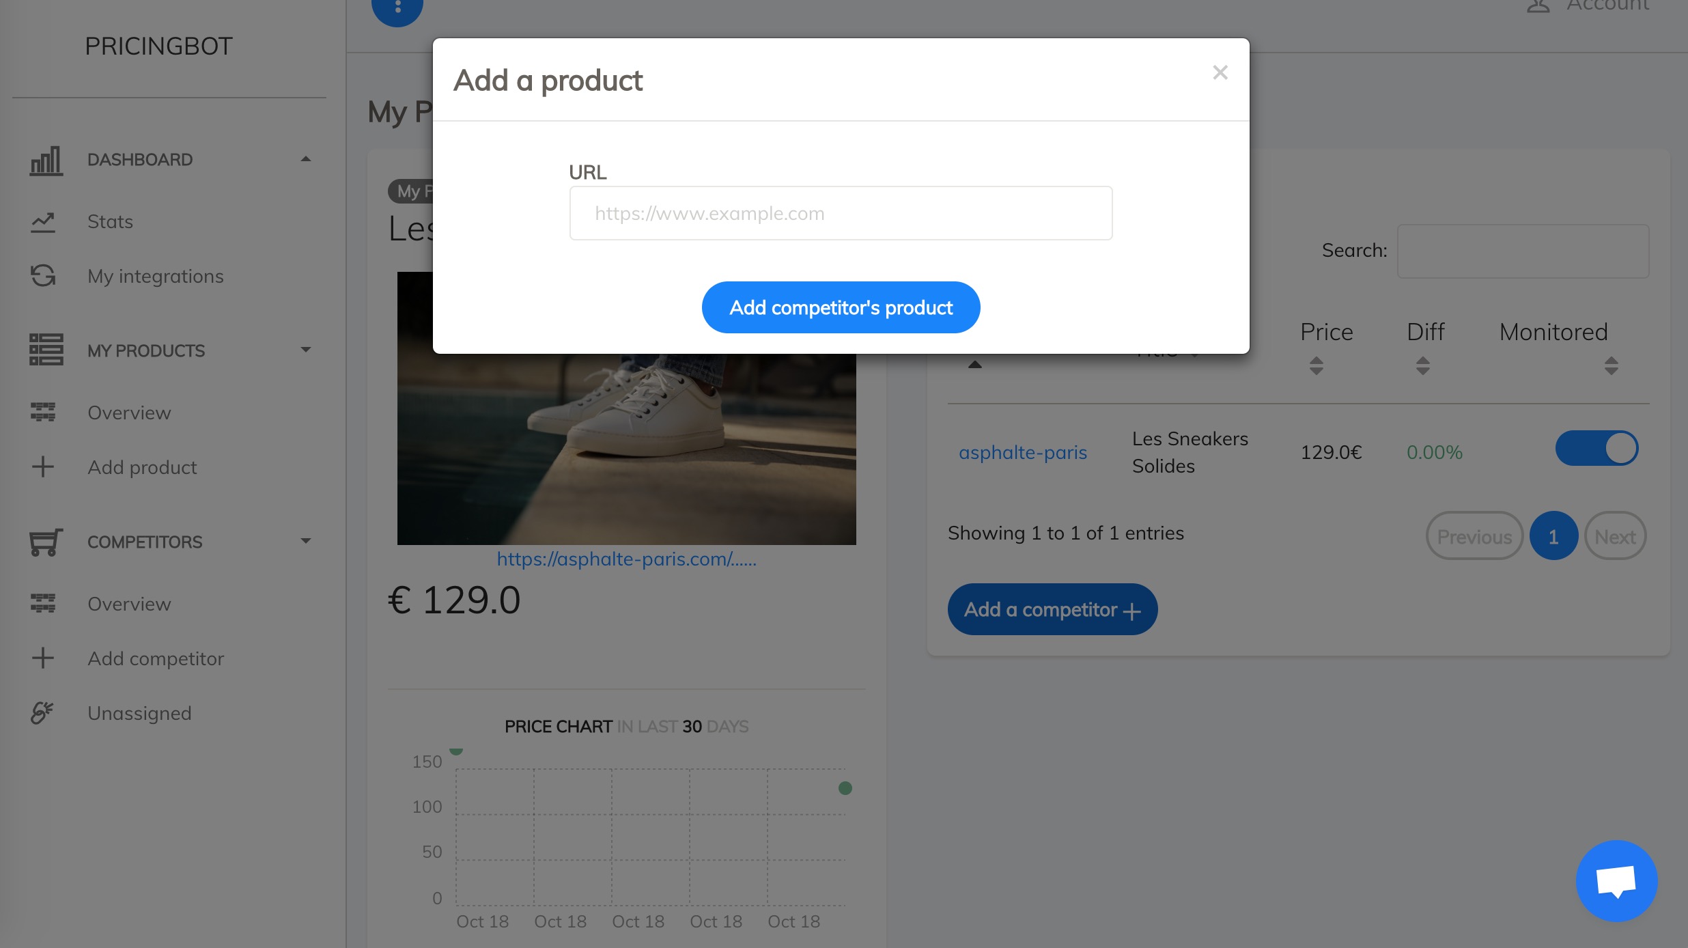Open Overview under My Products
Viewport: 1688px width, 948px height.
click(x=129, y=413)
